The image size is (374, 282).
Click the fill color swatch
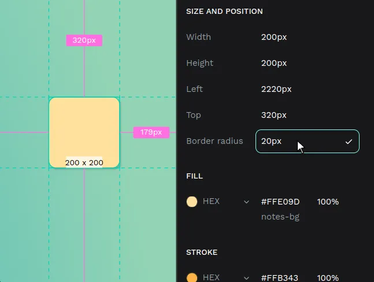(x=192, y=202)
